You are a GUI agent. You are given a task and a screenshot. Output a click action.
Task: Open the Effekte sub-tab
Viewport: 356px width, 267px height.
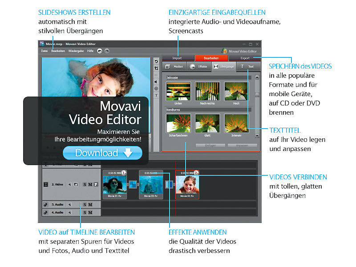click(199, 66)
